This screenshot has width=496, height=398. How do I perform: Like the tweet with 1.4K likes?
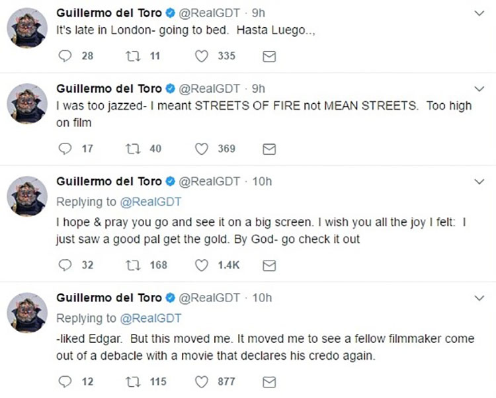(202, 265)
